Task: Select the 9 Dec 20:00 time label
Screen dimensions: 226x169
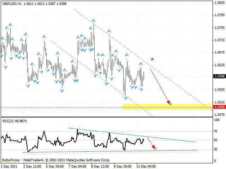Action: (123, 166)
